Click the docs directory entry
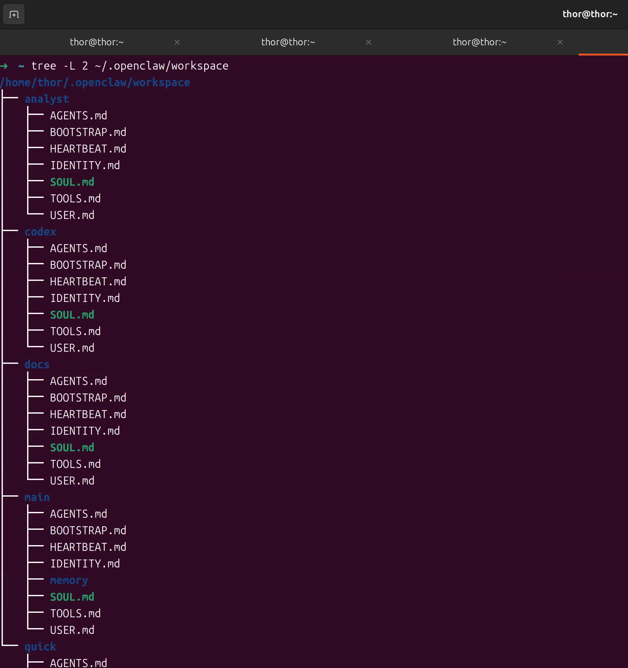 point(37,364)
